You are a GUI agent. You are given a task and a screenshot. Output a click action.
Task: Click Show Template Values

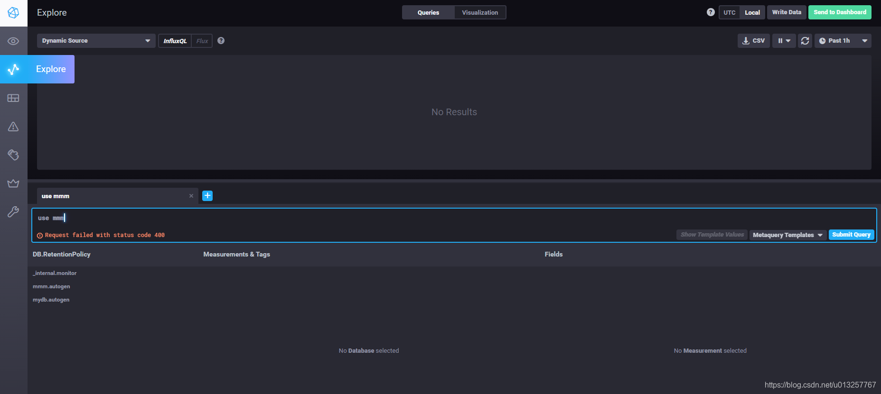point(712,235)
